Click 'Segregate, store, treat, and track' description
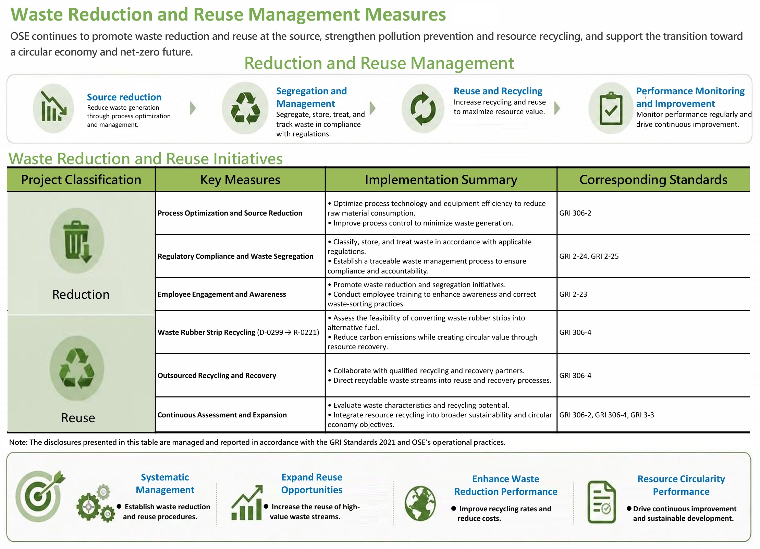This screenshot has width=760, height=549. [320, 124]
